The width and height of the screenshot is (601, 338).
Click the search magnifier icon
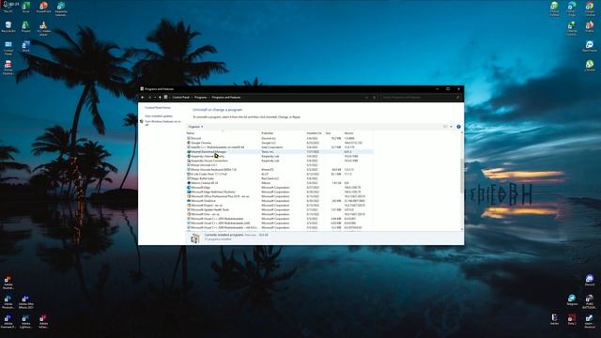click(x=457, y=98)
